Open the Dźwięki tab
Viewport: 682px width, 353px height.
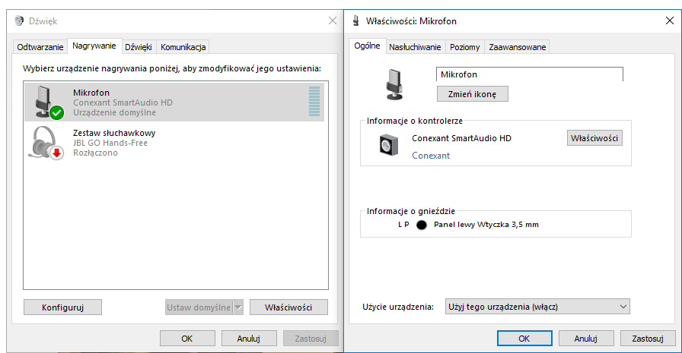pyautogui.click(x=139, y=47)
